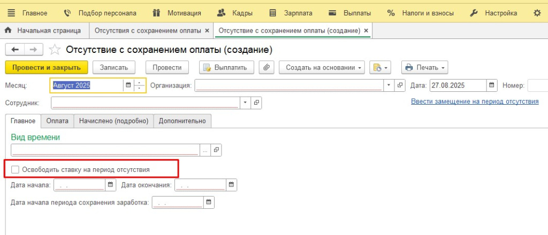Expand the Сотрудник dropdown list
The width and height of the screenshot is (548, 235).
[245, 102]
